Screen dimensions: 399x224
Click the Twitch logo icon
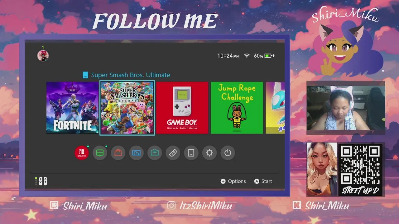[x=54, y=205]
